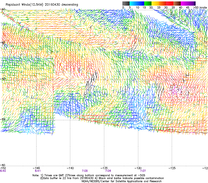The height and width of the screenshot is (183, 208).
Task: Click the yellow 20-25 knots legend swatch
Action: [155, 3]
